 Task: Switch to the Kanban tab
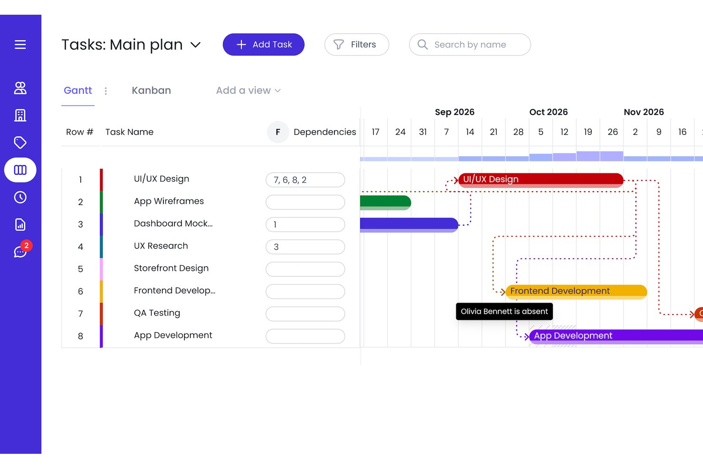pos(151,91)
